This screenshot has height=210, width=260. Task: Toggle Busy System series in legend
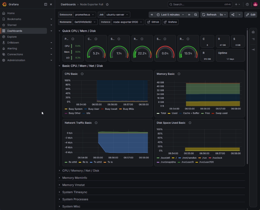tap(73, 109)
